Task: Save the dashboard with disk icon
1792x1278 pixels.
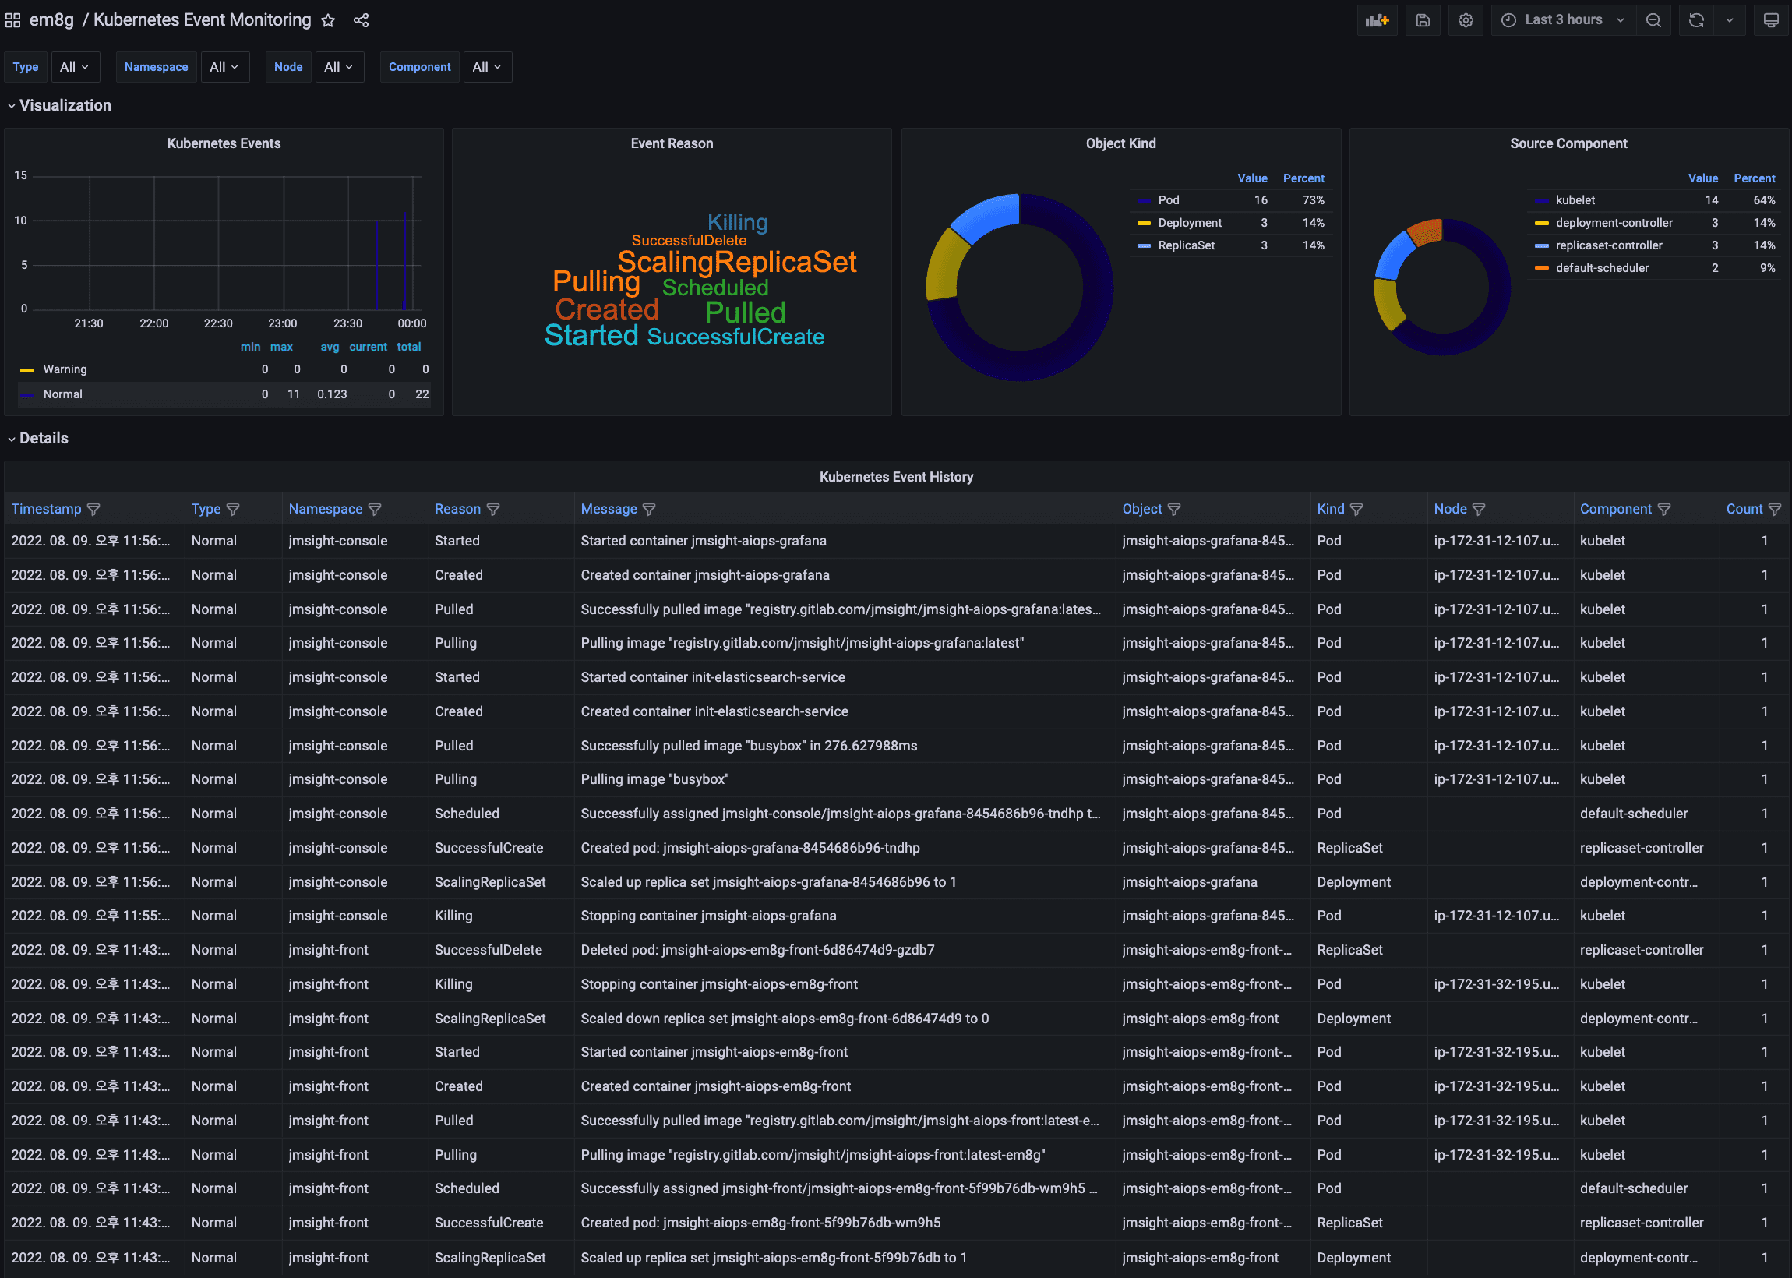Action: pyautogui.click(x=1422, y=20)
